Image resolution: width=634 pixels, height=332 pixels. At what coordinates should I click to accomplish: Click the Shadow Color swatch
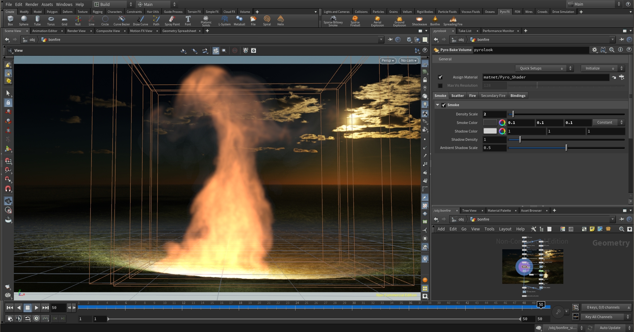tap(490, 131)
